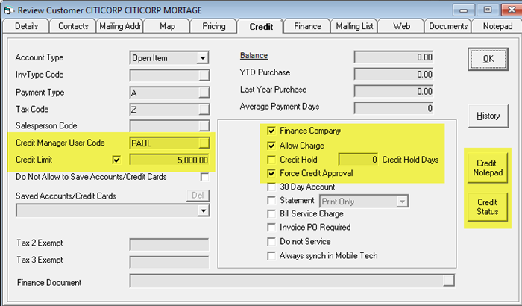522x306 pixels.
Task: Switch to the Mailing List tab
Action: pos(354,26)
